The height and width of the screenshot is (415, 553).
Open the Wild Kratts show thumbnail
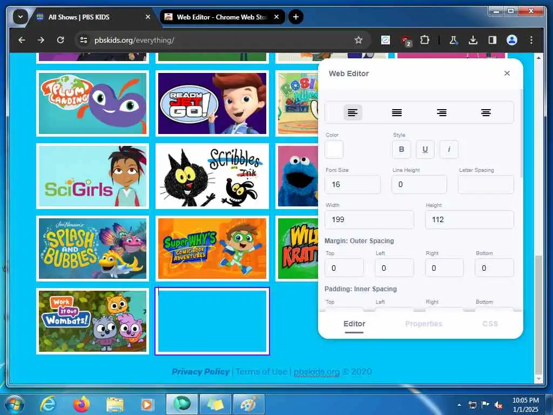tap(297, 249)
